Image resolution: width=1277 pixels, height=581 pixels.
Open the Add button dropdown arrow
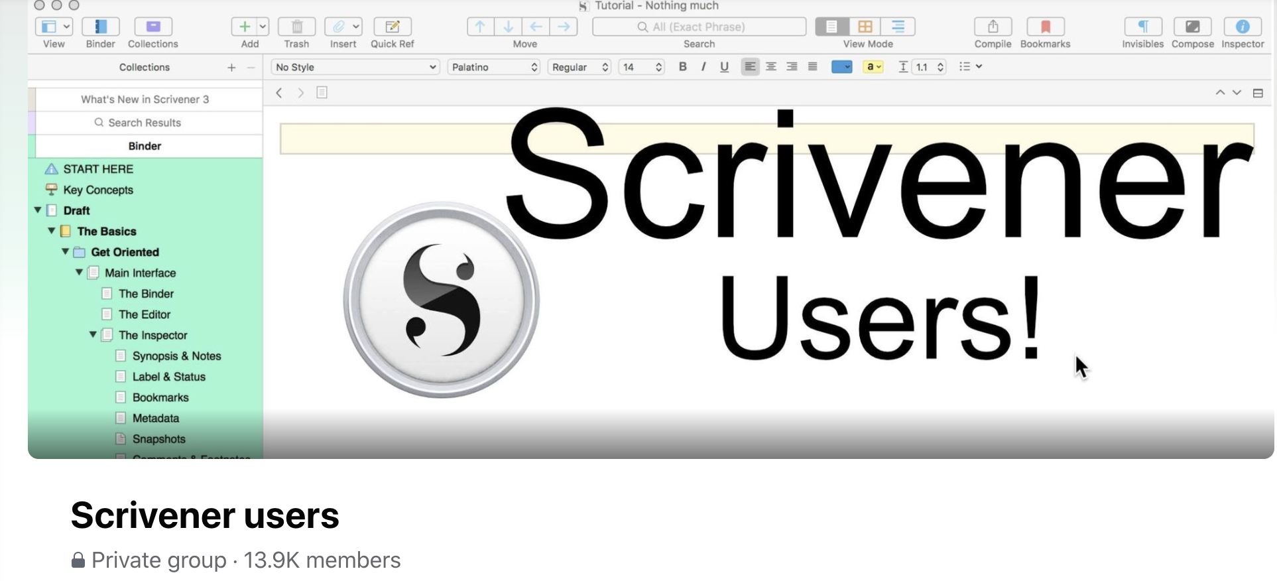click(x=263, y=27)
